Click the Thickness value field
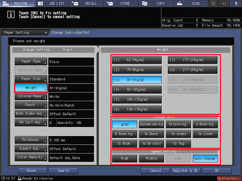The image size is (242, 181). click(71, 140)
